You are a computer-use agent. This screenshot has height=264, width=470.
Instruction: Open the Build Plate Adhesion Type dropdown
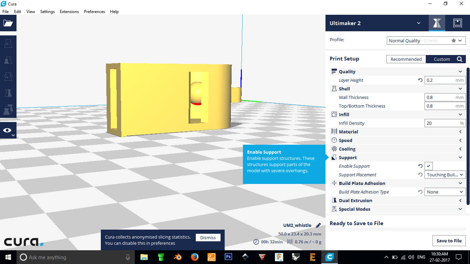445,192
